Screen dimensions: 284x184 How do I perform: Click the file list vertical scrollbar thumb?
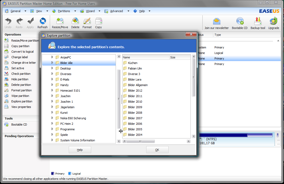(x=193, y=77)
